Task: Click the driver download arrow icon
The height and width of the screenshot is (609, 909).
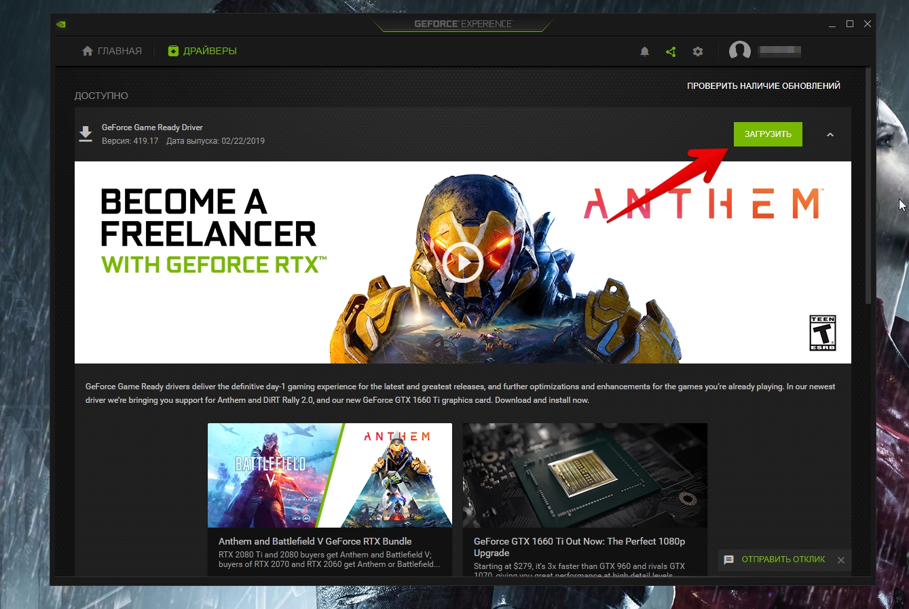Action: point(86,134)
